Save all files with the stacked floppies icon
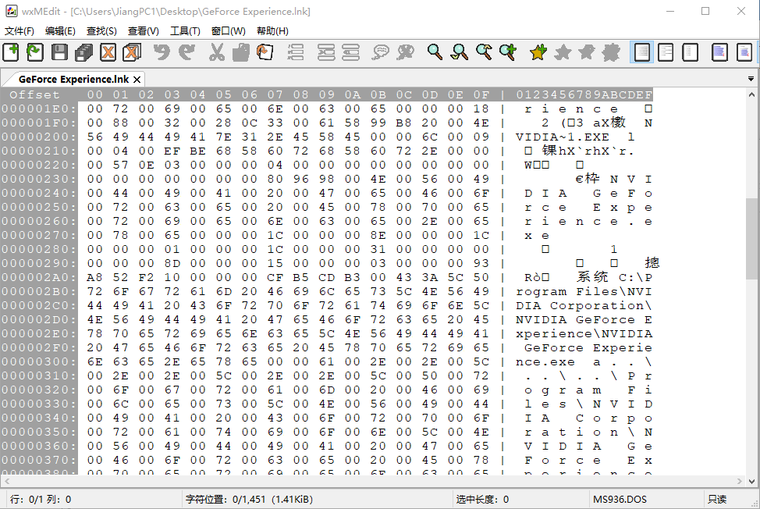This screenshot has height=509, width=760. (x=83, y=52)
